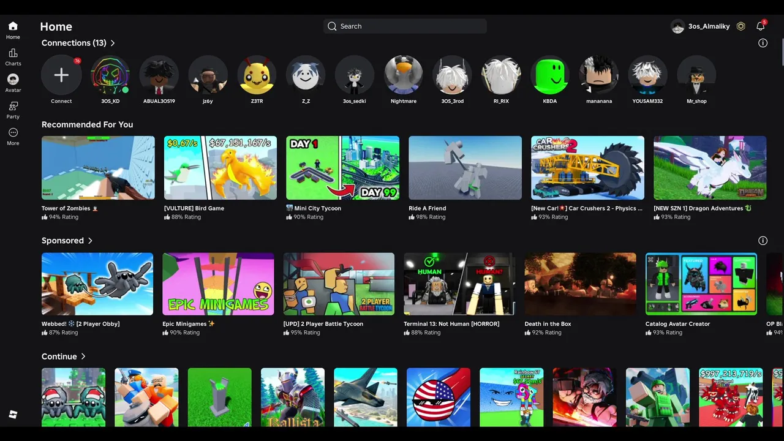Click the Ride A Friend title
The height and width of the screenshot is (441, 784).
(427, 208)
